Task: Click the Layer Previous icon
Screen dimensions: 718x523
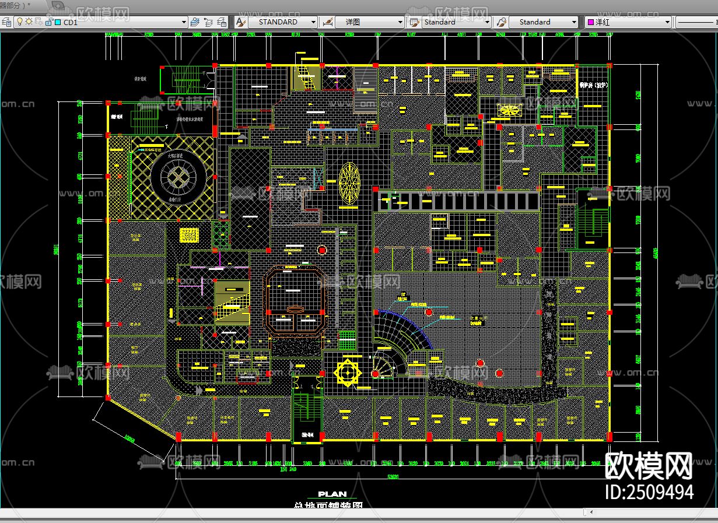Action: tap(209, 22)
